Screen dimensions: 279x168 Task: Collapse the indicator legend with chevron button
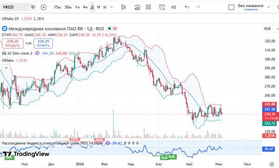pyautogui.click(x=6, y=68)
